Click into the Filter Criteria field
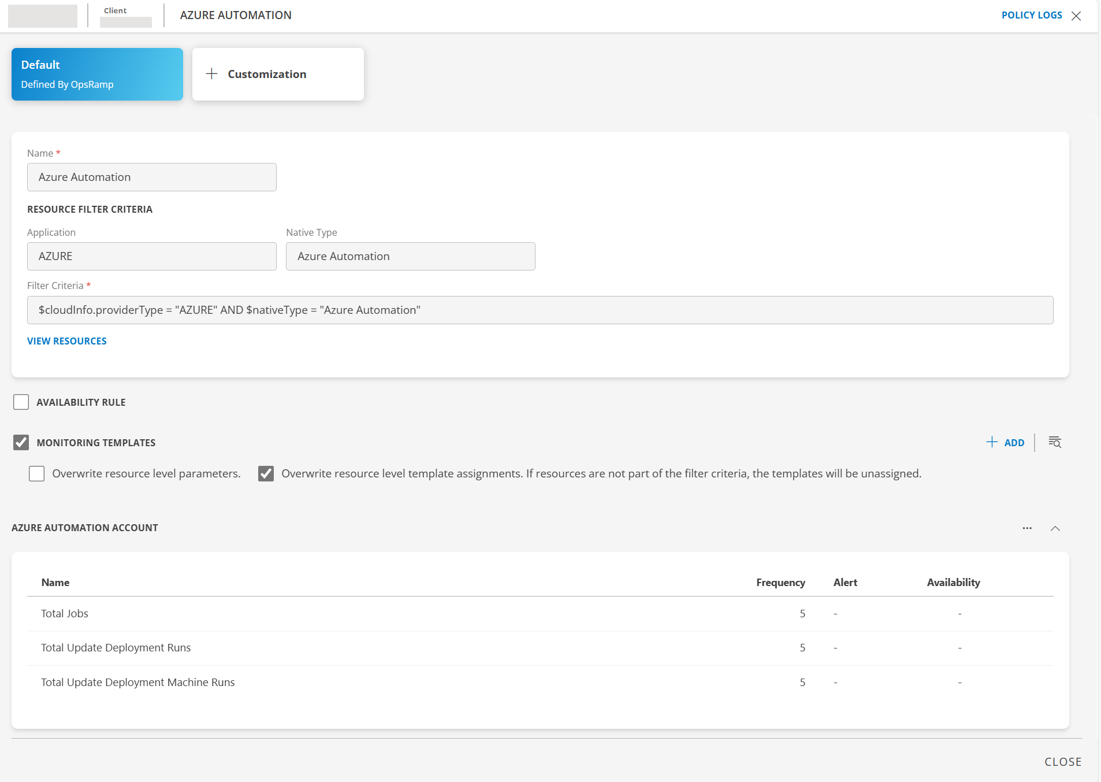The width and height of the screenshot is (1101, 782). click(x=540, y=310)
